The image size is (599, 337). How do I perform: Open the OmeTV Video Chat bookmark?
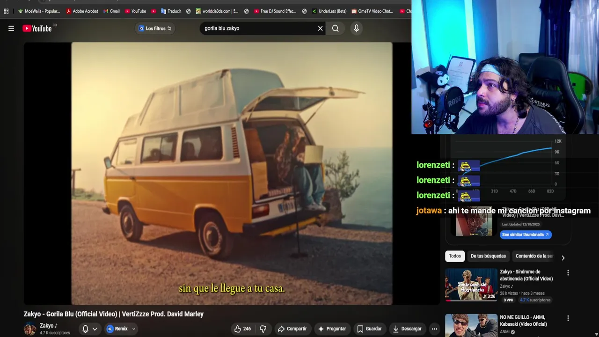coord(373,11)
